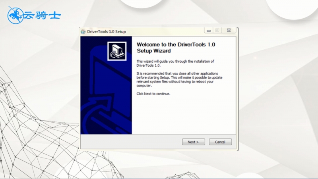The image size is (318, 179).
Task: Click the text "Click Next to continue."
Action: [153, 94]
